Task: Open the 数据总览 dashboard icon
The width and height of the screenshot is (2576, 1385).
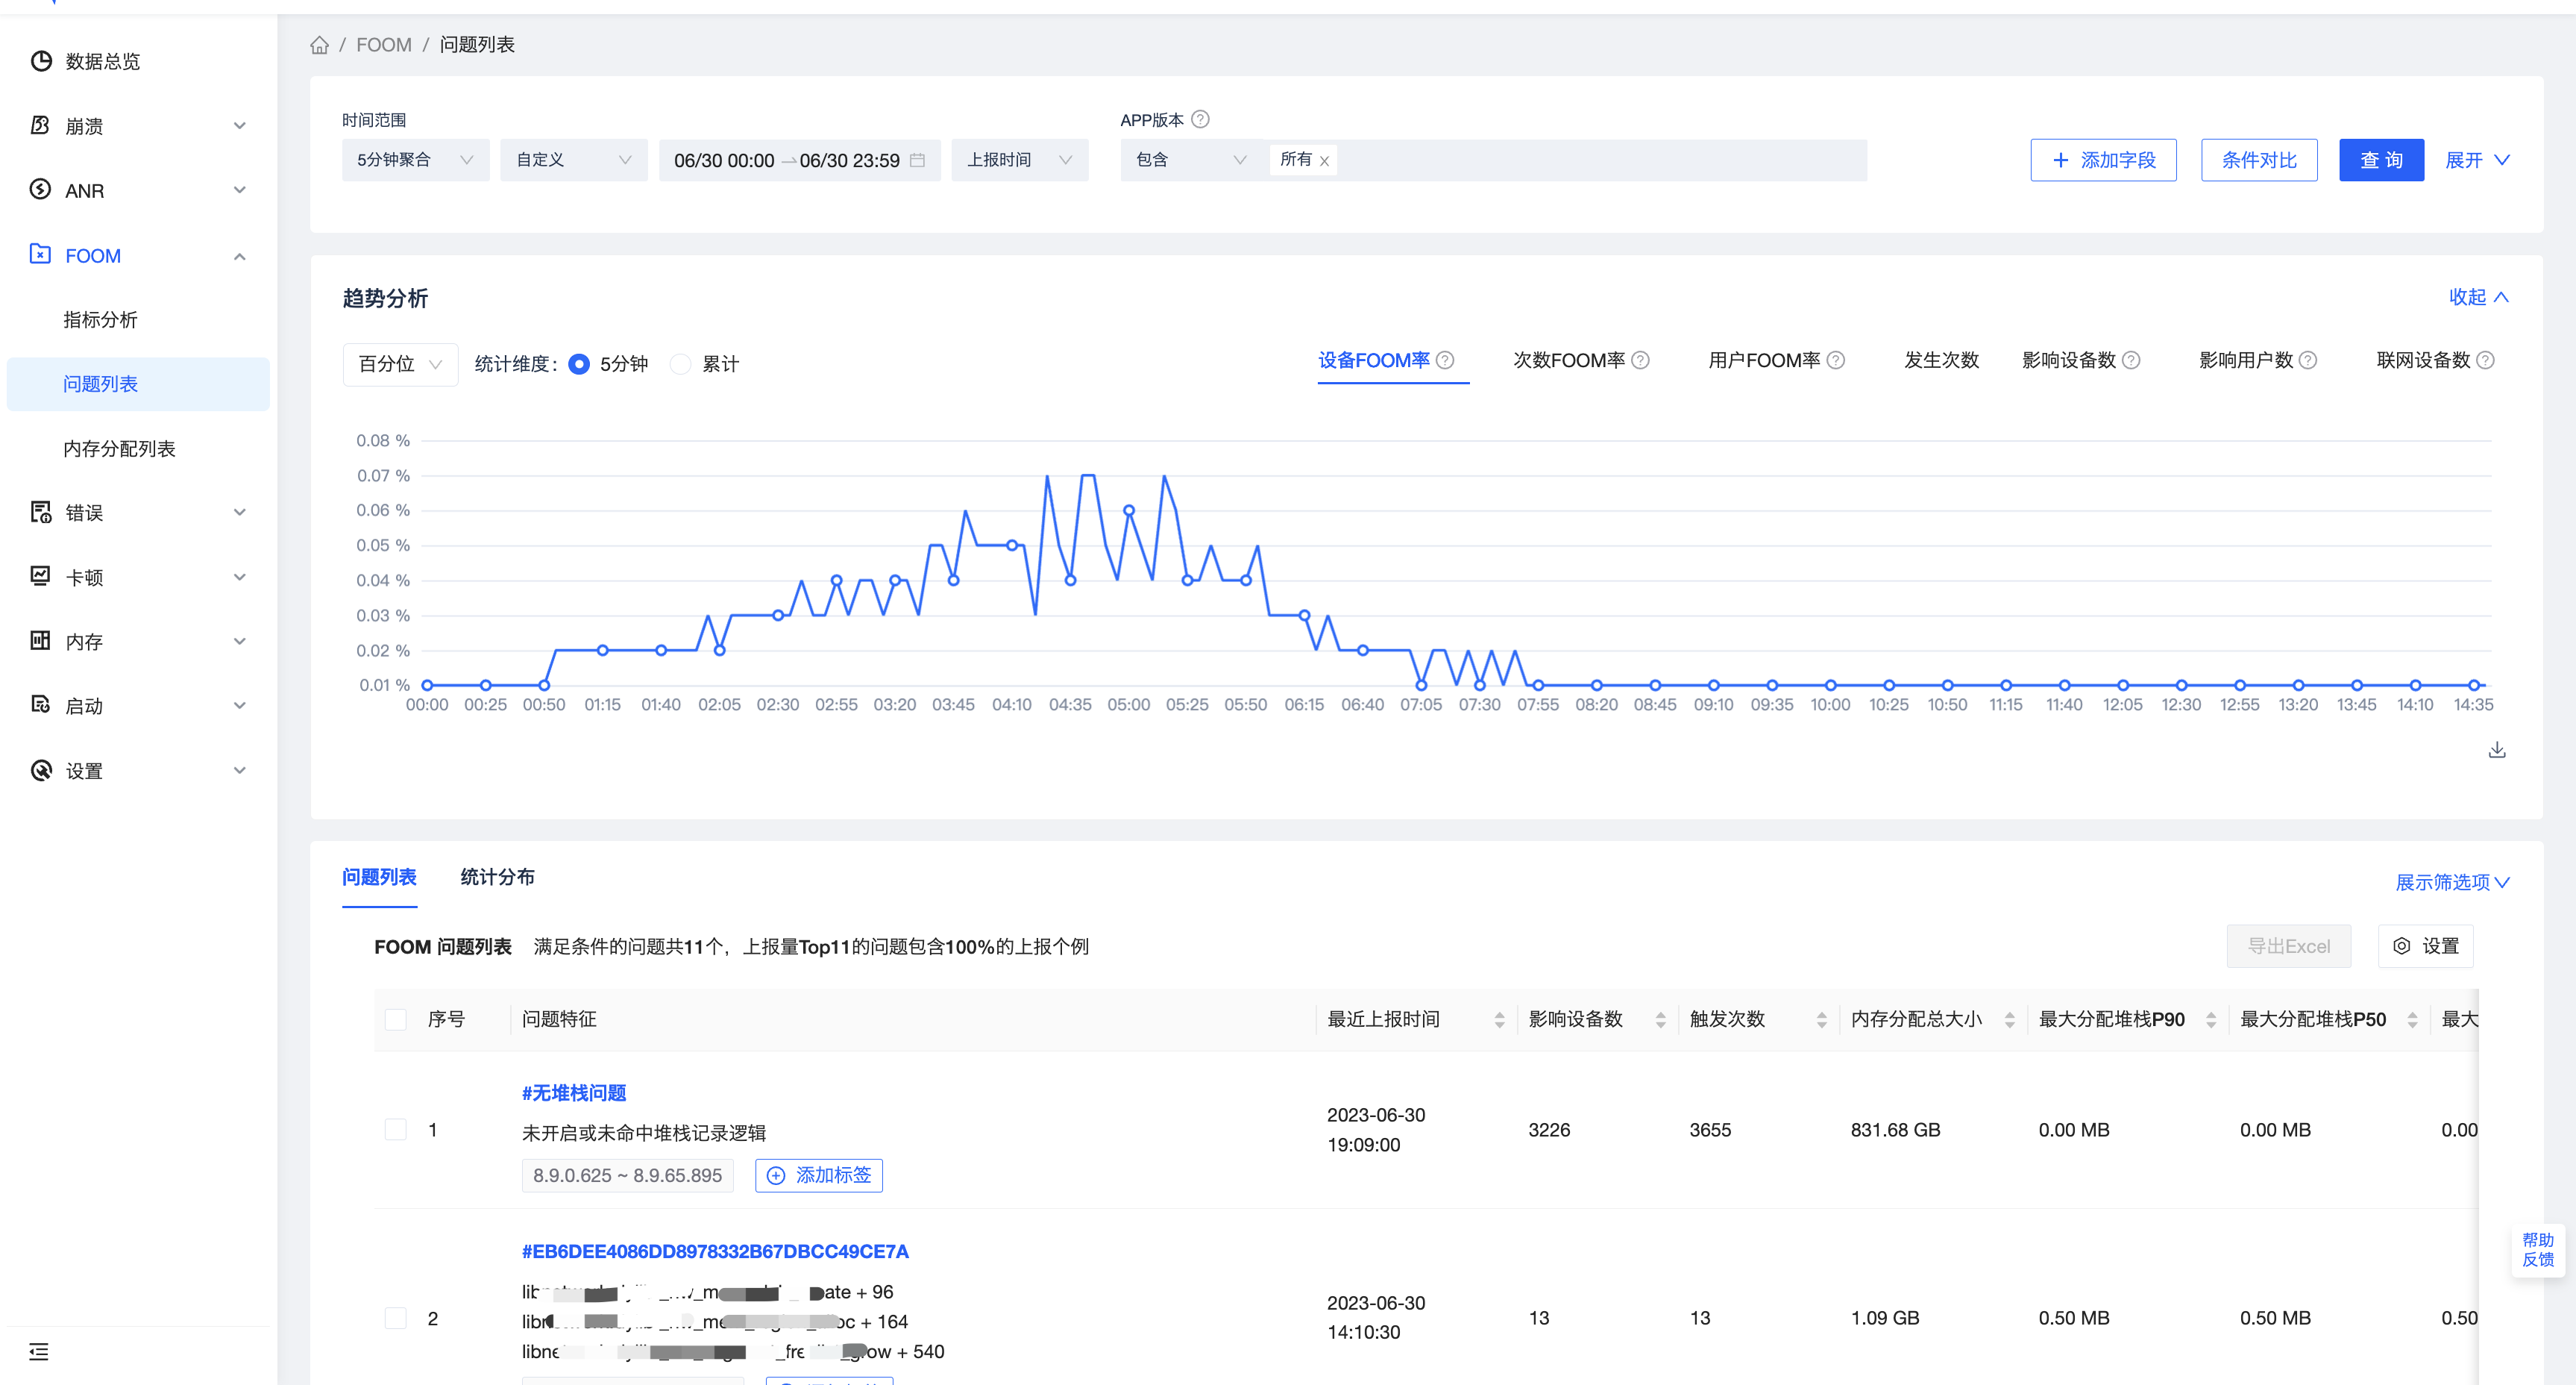Action: (41, 61)
